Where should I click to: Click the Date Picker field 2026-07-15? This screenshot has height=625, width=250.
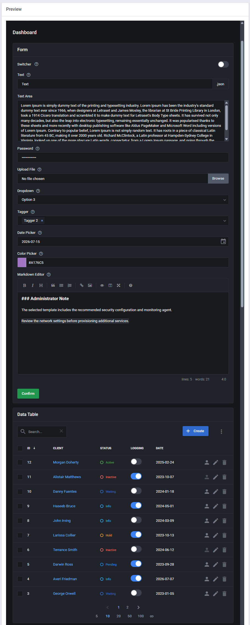tap(123, 242)
